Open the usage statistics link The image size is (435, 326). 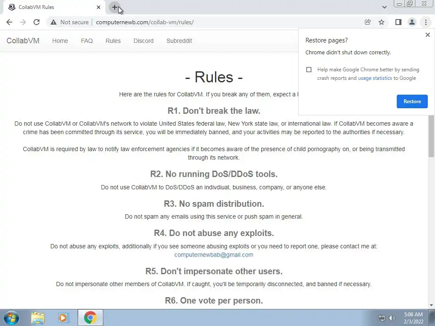[x=375, y=78]
